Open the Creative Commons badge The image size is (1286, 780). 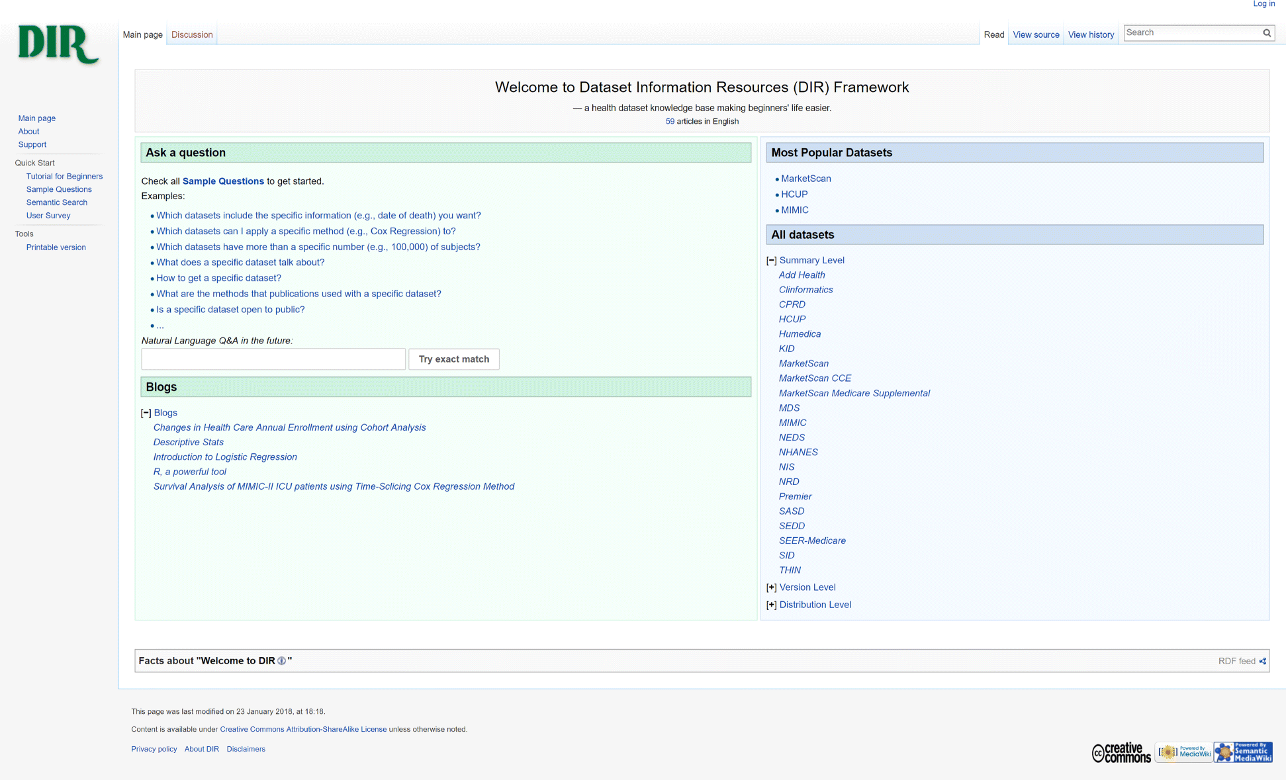tap(1121, 752)
